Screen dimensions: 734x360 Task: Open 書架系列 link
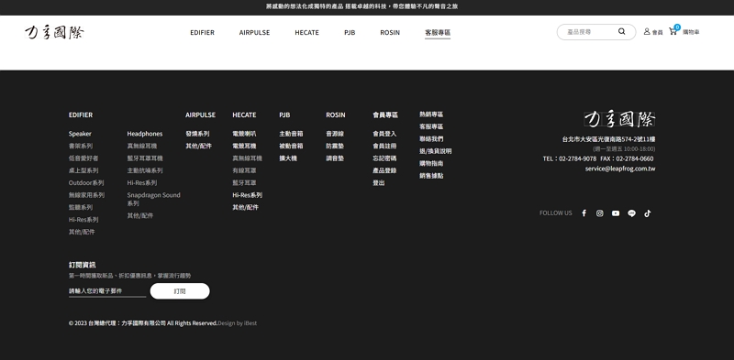pos(81,146)
